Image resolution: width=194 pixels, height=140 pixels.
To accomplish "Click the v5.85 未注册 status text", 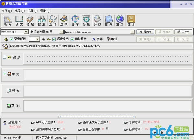I will pyautogui.click(x=13, y=138).
